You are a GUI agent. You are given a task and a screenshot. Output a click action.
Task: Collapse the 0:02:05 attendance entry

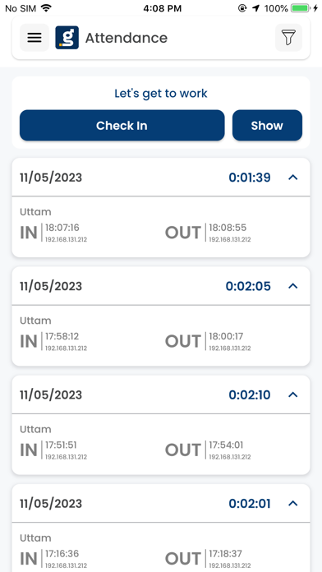[293, 286]
